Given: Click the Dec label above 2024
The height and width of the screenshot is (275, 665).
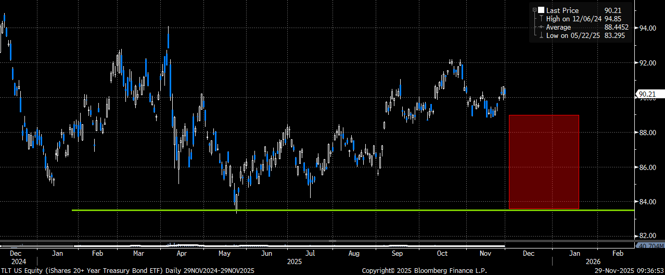Looking at the screenshot, I should (16, 254).
